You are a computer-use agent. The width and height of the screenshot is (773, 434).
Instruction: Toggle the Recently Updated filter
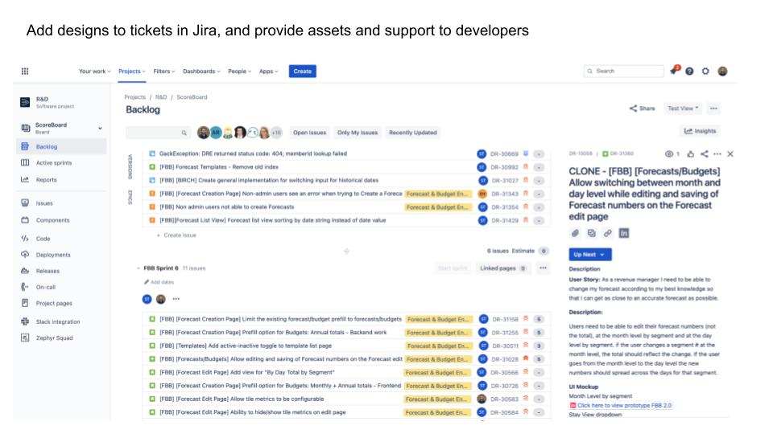412,133
